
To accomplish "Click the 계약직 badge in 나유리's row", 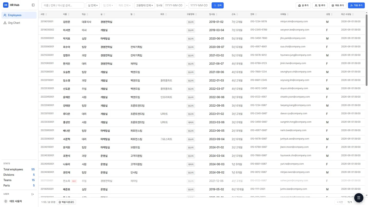I will click(x=191, y=164).
